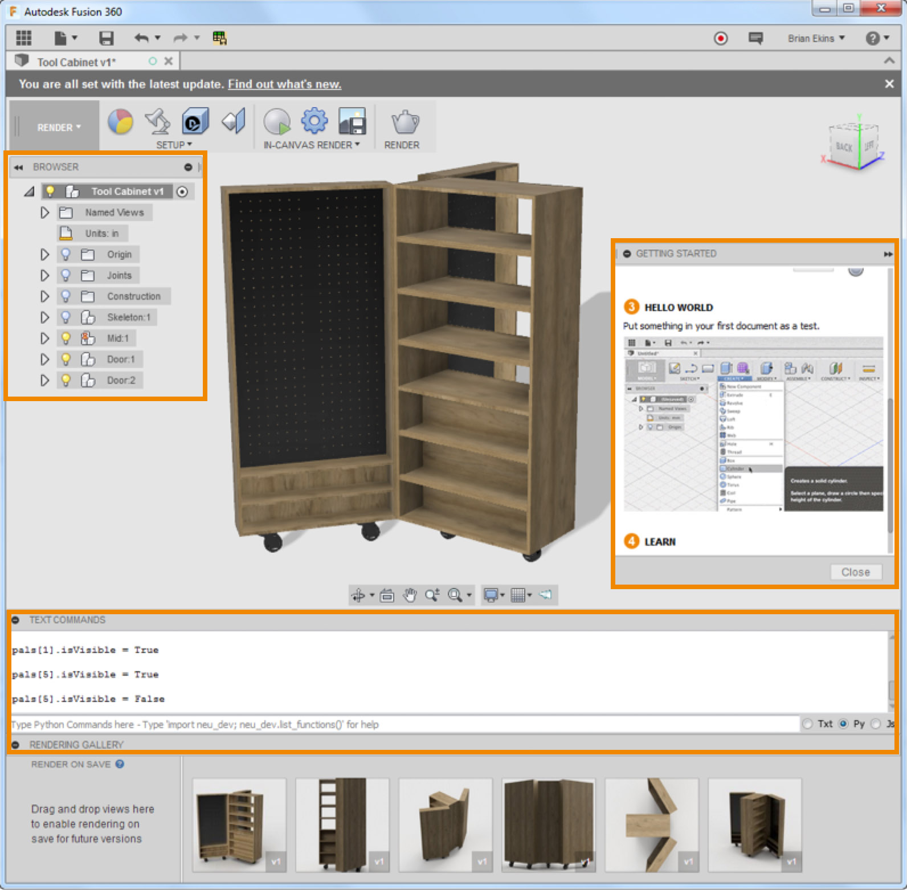Click Capture Image save icon
The image size is (907, 890).
click(352, 121)
